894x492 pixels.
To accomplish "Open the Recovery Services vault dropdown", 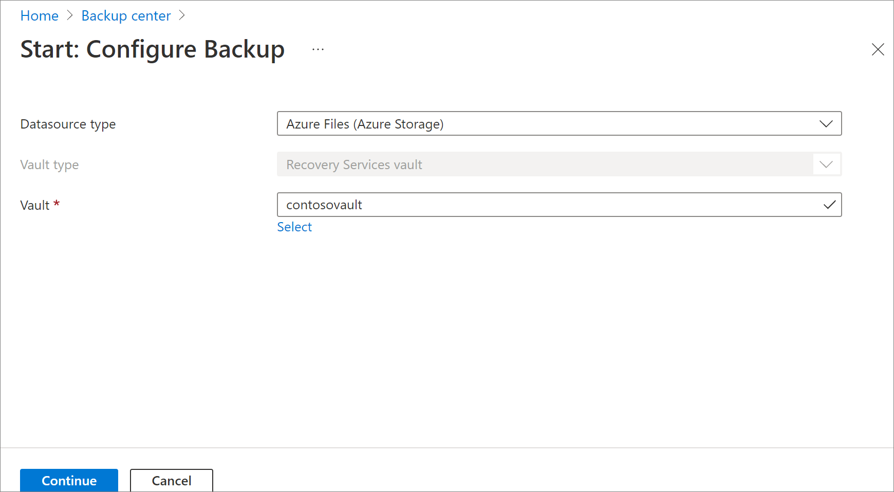I will click(x=545, y=165).
